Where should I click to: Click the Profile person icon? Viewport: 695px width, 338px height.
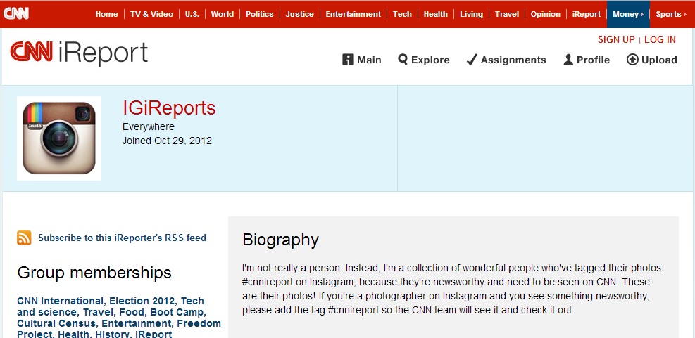(568, 60)
